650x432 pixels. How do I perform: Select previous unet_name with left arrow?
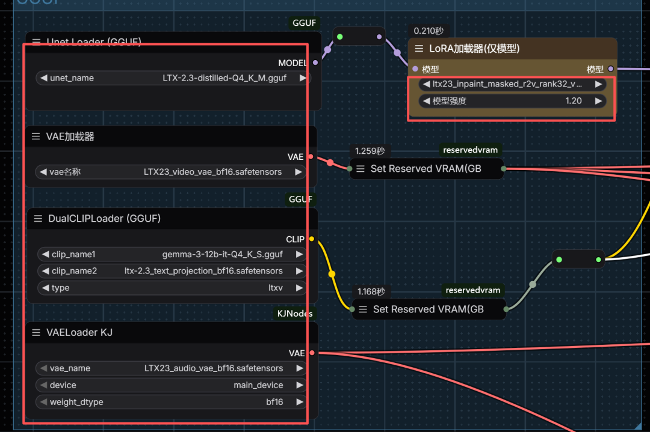43,78
